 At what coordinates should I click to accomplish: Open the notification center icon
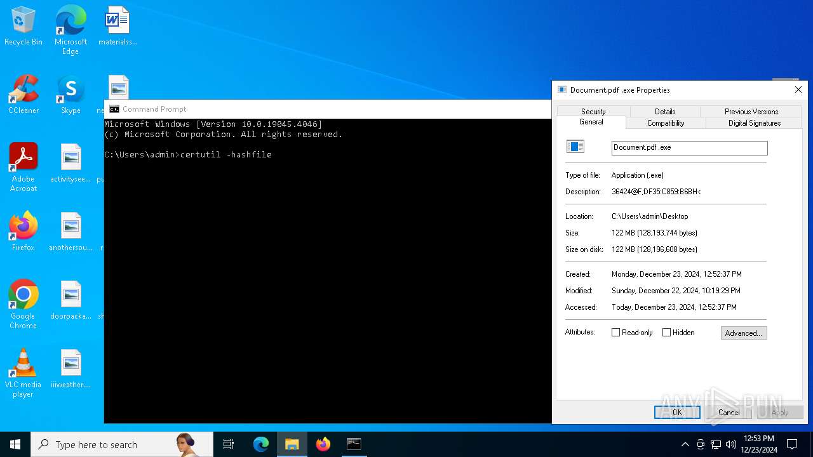[792, 444]
